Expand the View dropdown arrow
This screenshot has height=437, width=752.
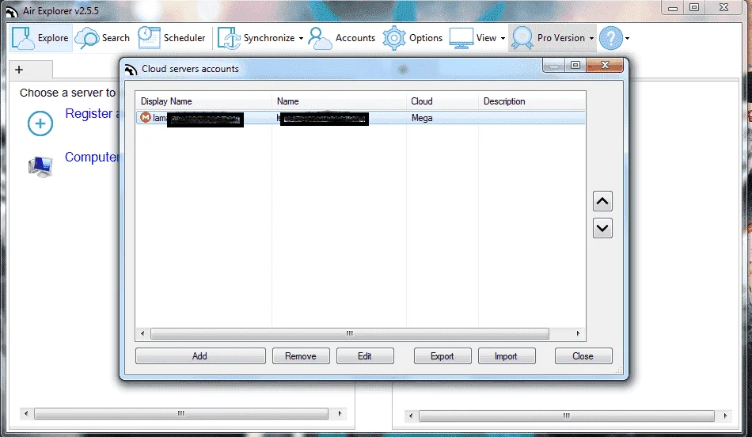(x=503, y=38)
